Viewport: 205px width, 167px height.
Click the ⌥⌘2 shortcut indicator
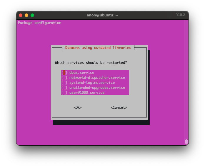pos(180,15)
